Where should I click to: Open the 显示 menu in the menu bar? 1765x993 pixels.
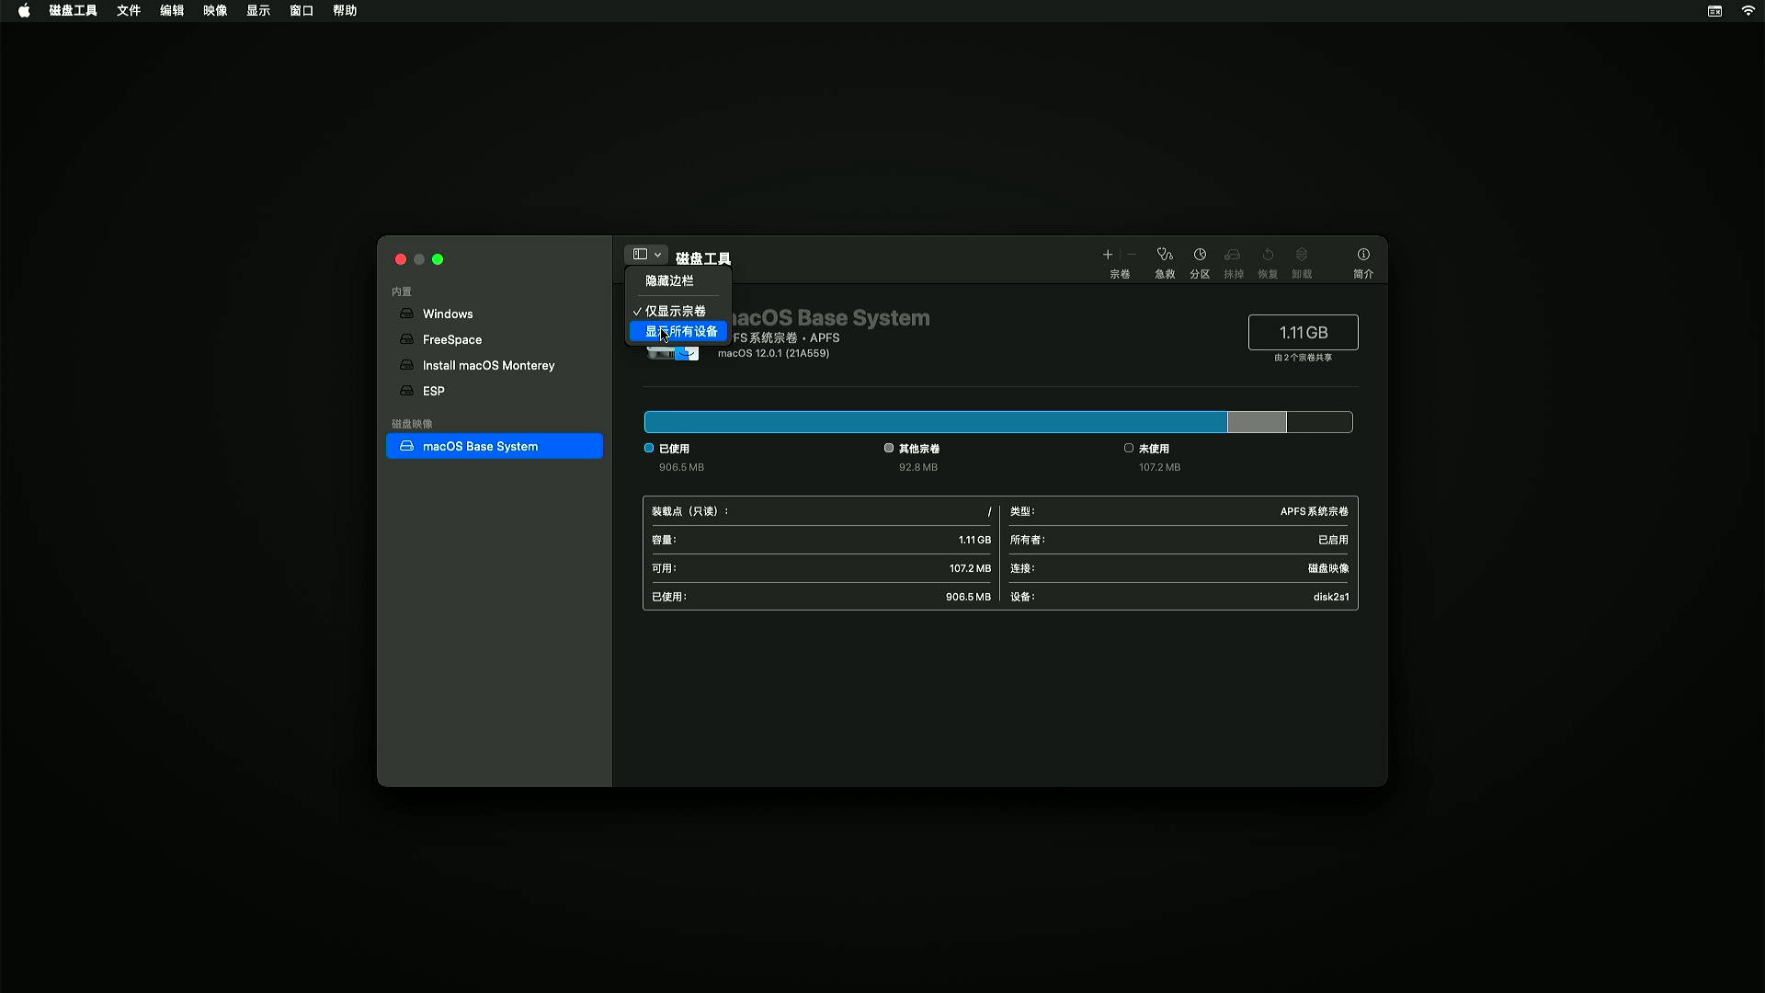click(258, 11)
